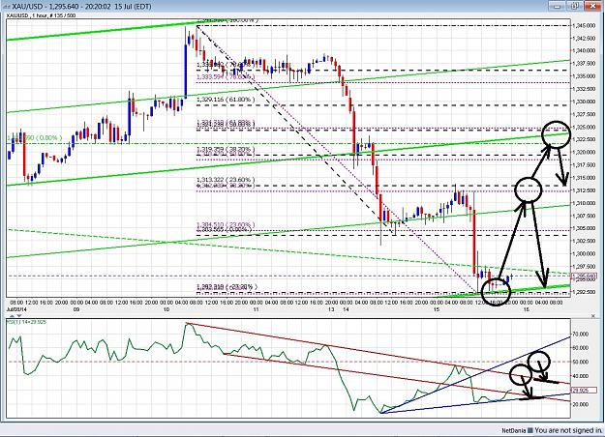
Task: Click the 1,300.000 price axis label
Action: click(584, 253)
